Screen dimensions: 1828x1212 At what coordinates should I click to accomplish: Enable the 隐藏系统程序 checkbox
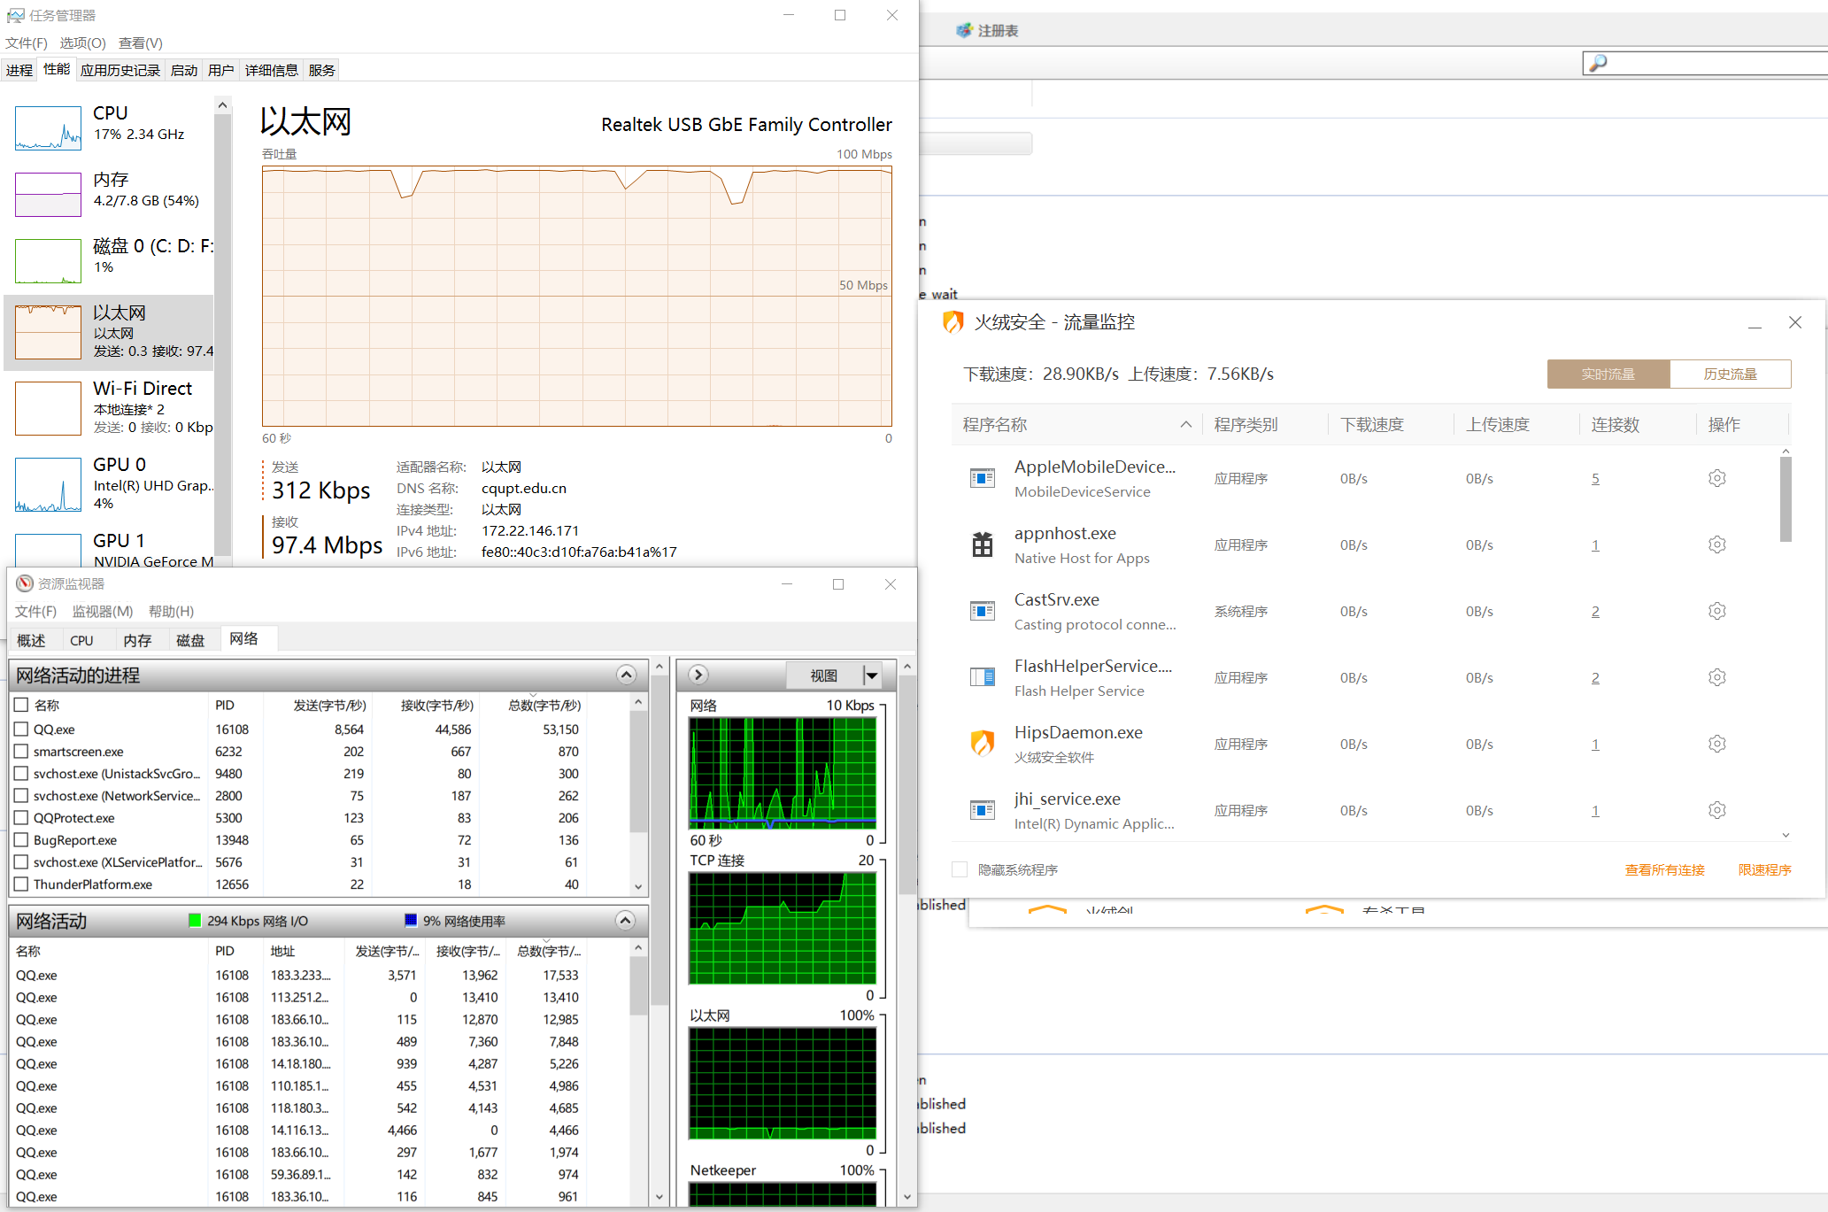959,869
